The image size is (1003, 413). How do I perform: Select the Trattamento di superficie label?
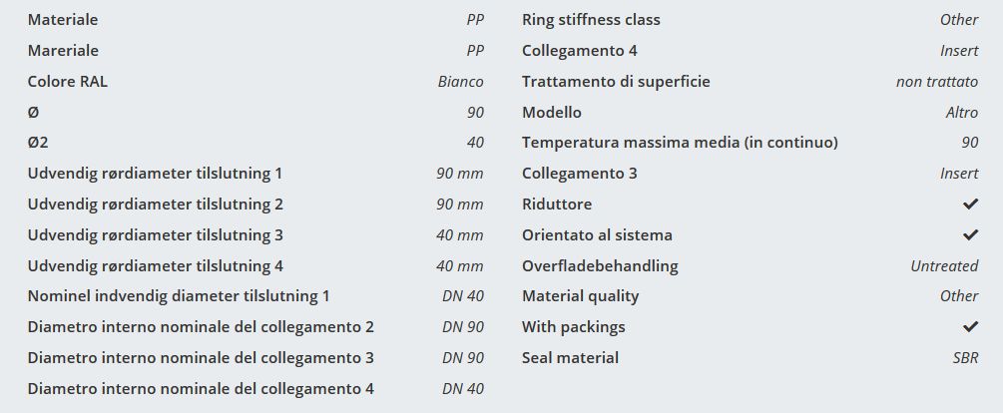(x=616, y=82)
